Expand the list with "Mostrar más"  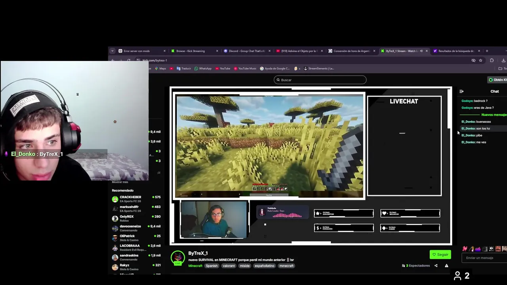point(120,182)
